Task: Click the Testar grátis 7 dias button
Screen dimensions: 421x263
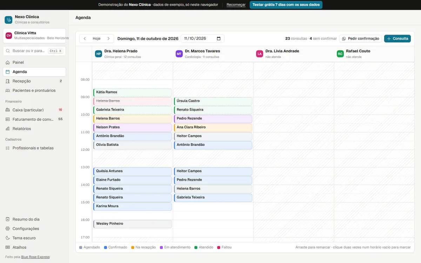Action: pos(286,5)
